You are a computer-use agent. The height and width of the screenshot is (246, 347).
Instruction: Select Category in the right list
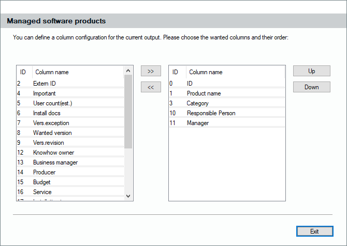197,103
